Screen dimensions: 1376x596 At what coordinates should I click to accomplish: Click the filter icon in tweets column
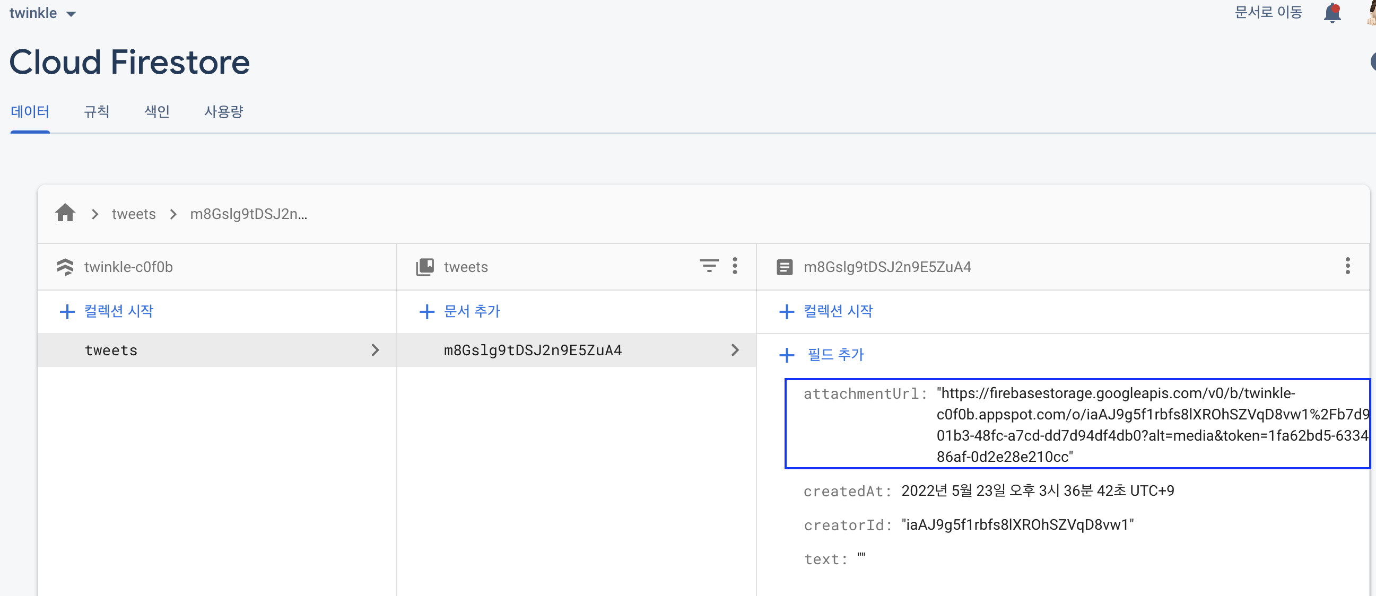pyautogui.click(x=709, y=266)
